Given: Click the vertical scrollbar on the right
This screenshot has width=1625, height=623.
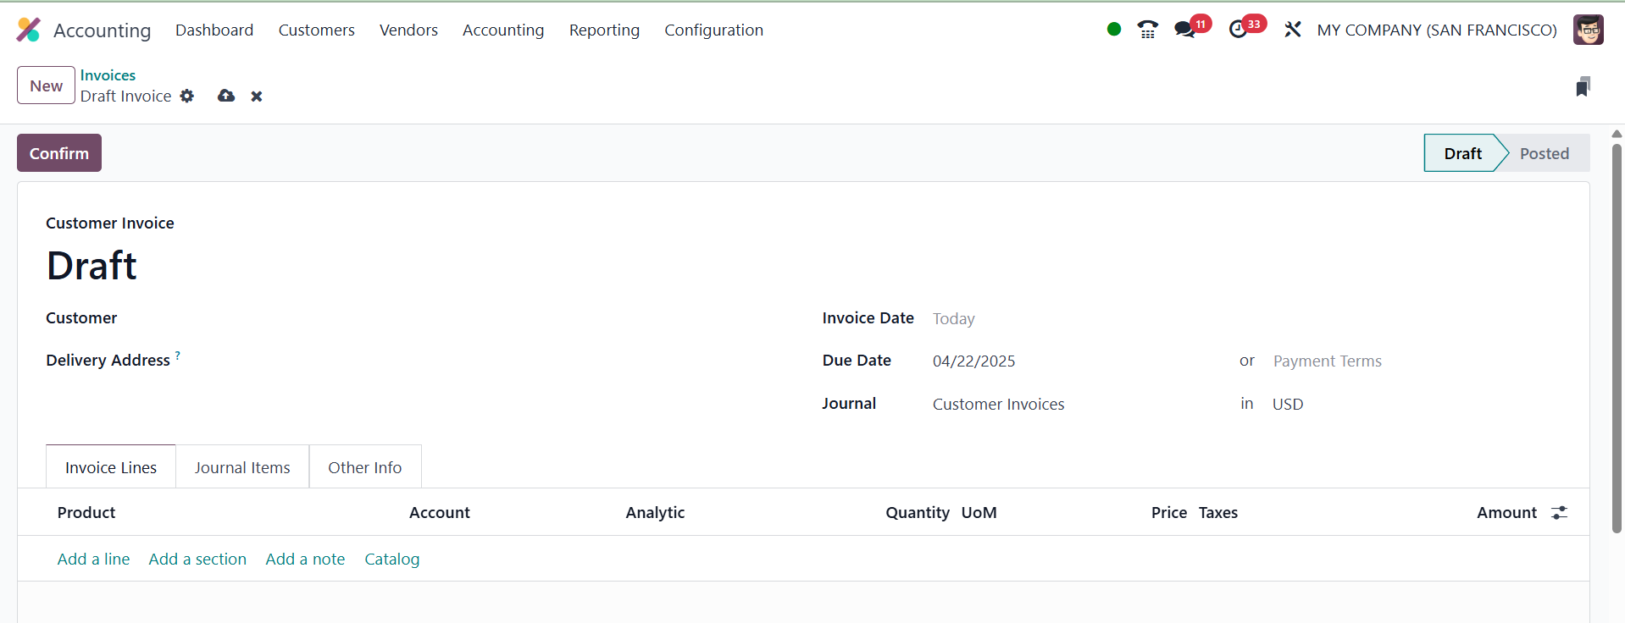Looking at the screenshot, I should click(x=1617, y=339).
